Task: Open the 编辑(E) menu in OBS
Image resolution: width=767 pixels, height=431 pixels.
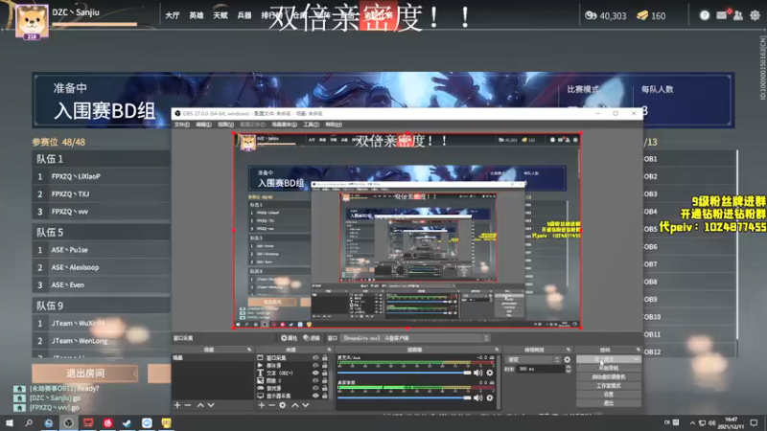Action: coord(203,125)
